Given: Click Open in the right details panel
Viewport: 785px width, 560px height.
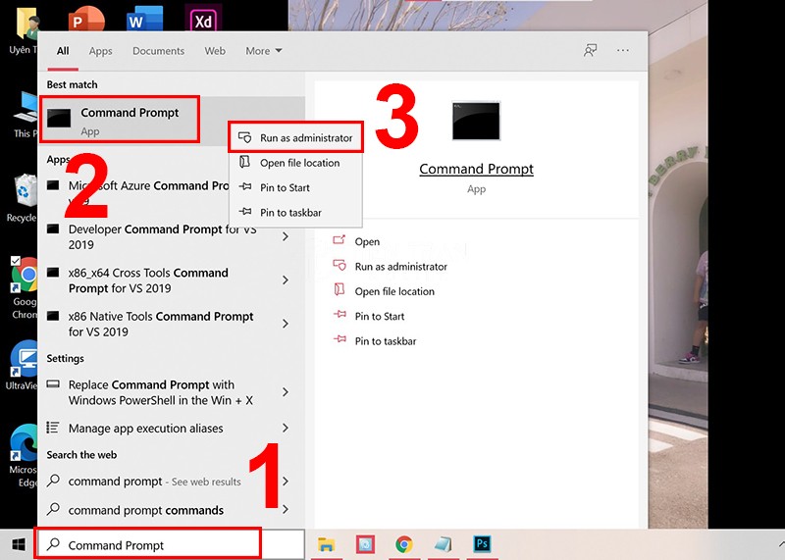Looking at the screenshot, I should [367, 241].
